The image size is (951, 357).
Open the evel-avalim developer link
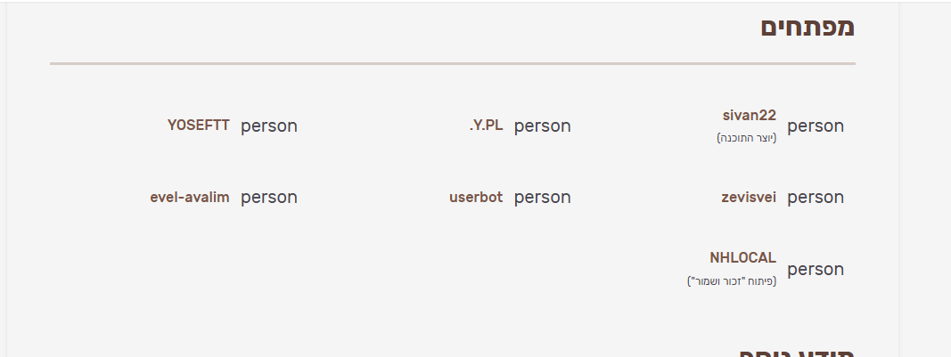coord(190,197)
